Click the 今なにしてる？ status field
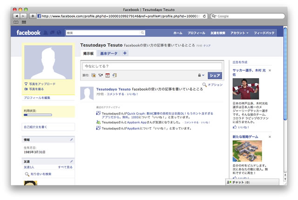 click(152, 66)
